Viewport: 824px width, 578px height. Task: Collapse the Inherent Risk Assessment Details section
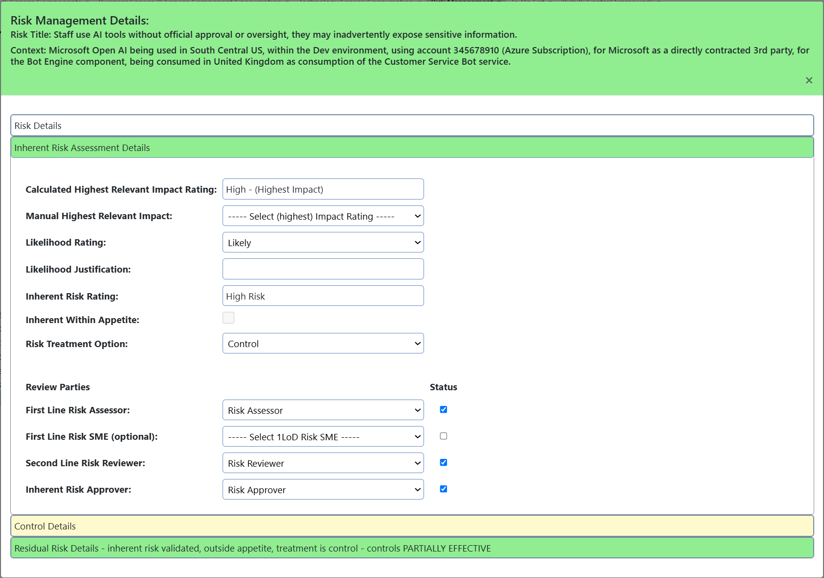[x=412, y=148]
